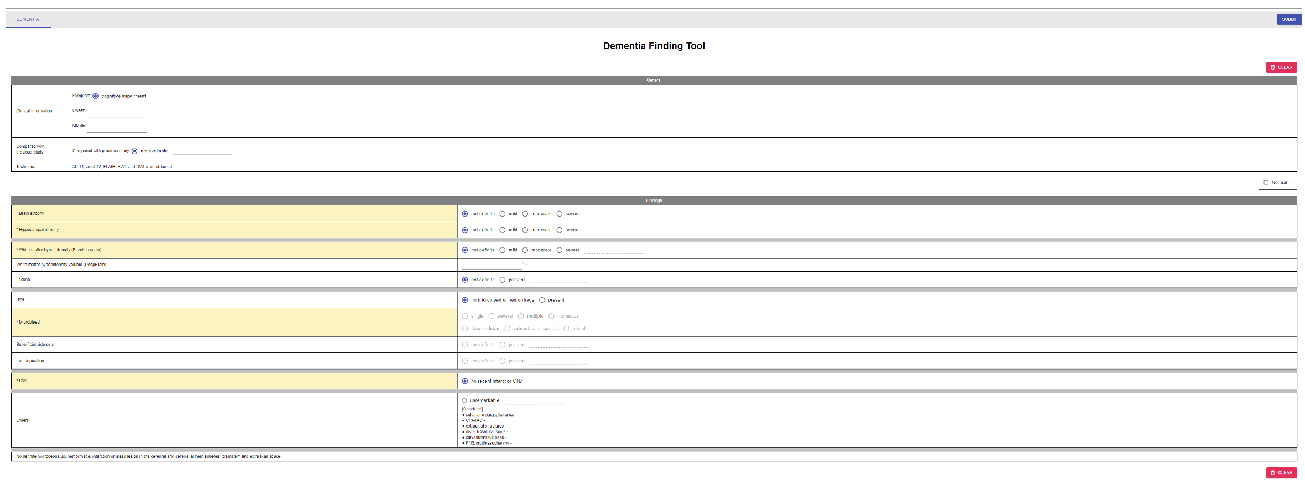Select 'not available' for previous study comparison
Viewport: 1305px width, 485px height.
[x=134, y=151]
